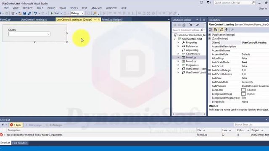Sort error list by File column

point(201,130)
